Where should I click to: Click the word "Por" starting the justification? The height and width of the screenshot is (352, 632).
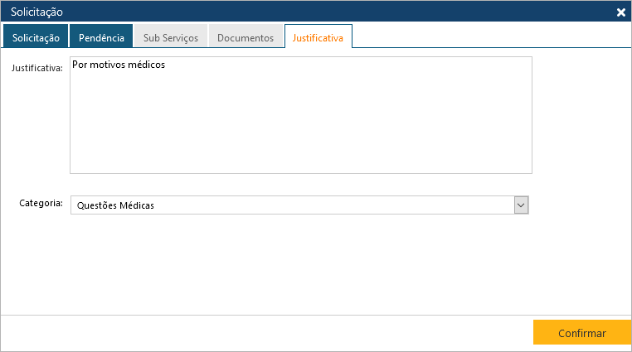pyautogui.click(x=80, y=65)
